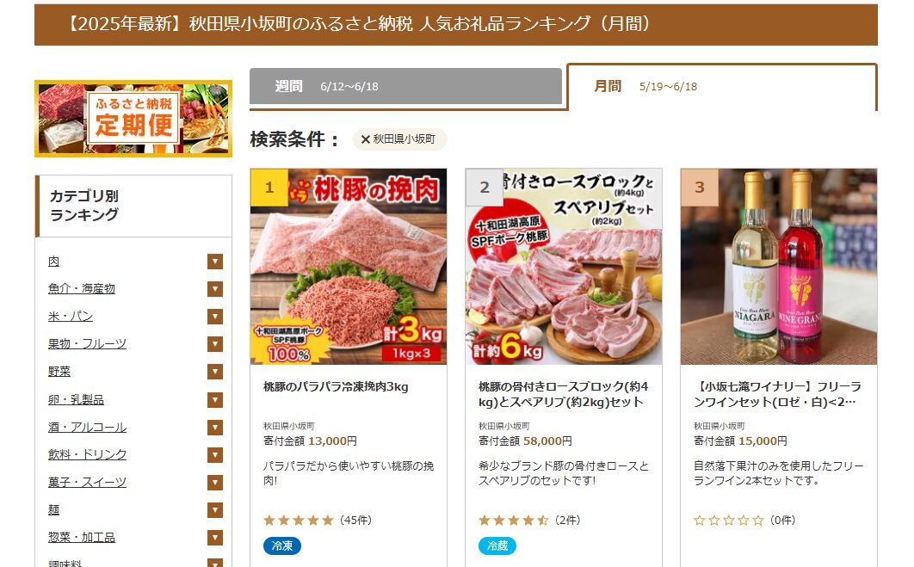
Task: Open the rank 2 スペアリブセット image
Action: [x=564, y=267]
